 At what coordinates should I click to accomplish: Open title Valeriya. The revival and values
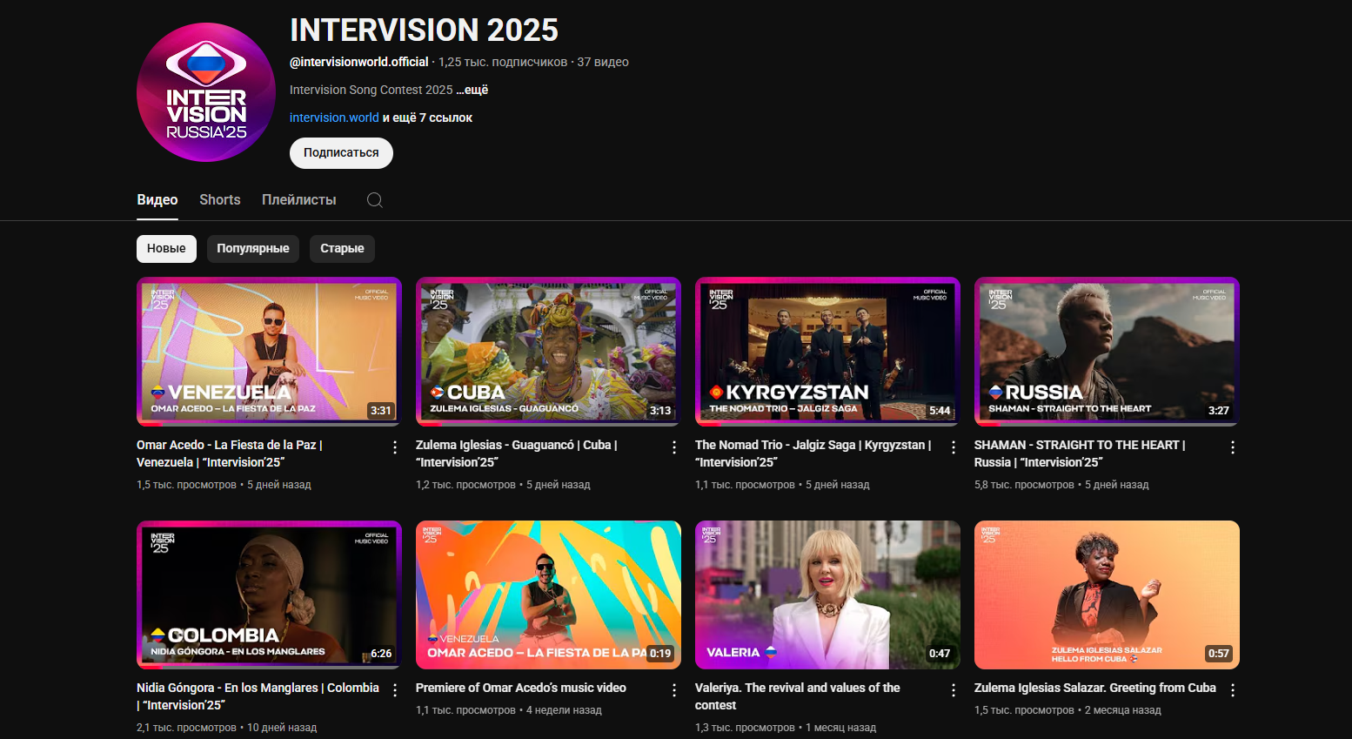(x=798, y=696)
